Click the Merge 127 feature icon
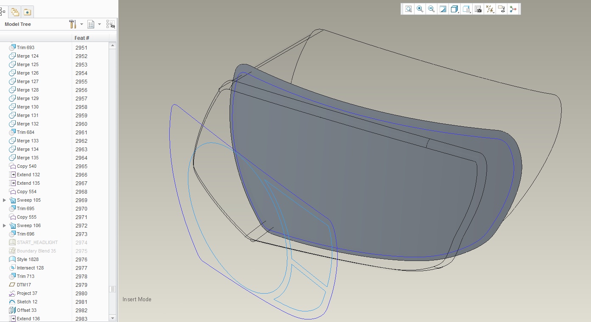This screenshot has height=322, width=591. click(x=12, y=81)
